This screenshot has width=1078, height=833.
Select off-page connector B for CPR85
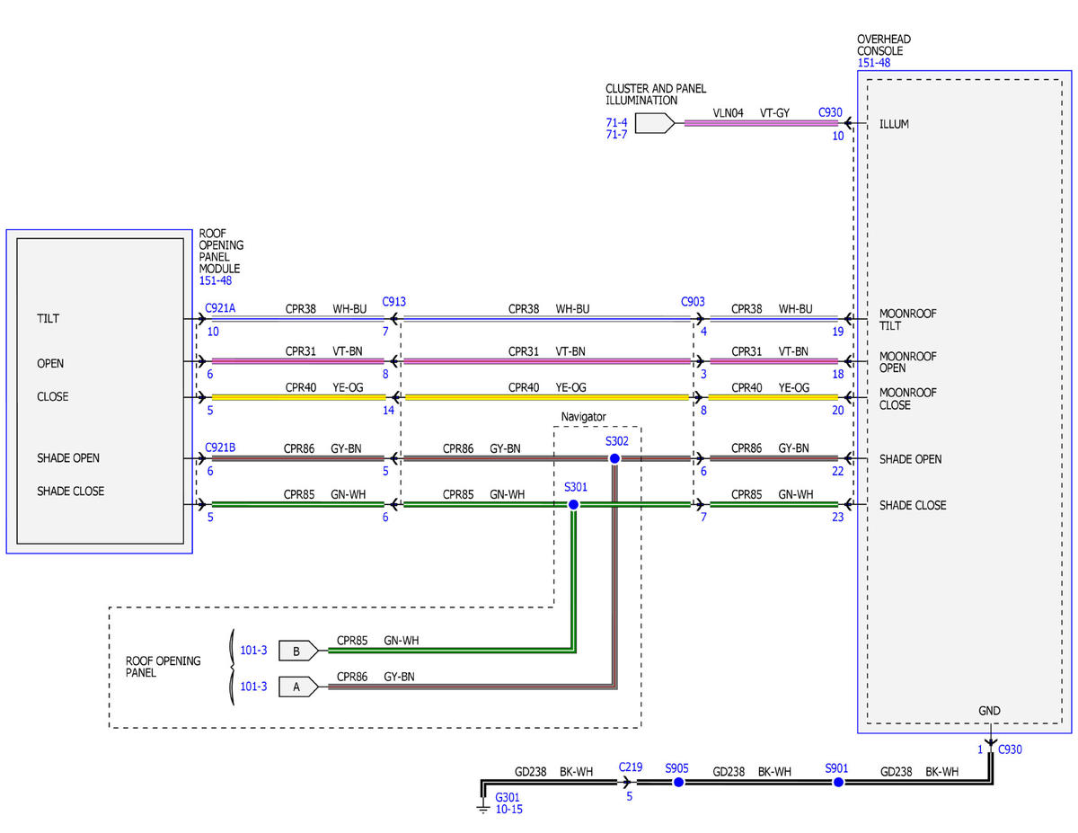click(298, 649)
